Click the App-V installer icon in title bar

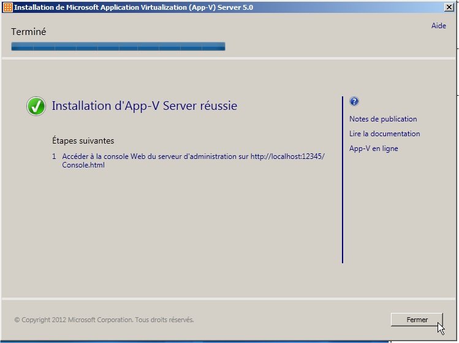pos(7,7)
